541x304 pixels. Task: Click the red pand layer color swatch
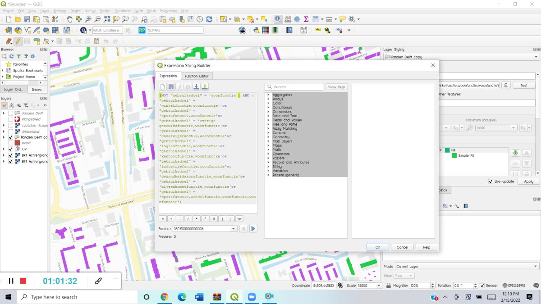click(x=17, y=143)
